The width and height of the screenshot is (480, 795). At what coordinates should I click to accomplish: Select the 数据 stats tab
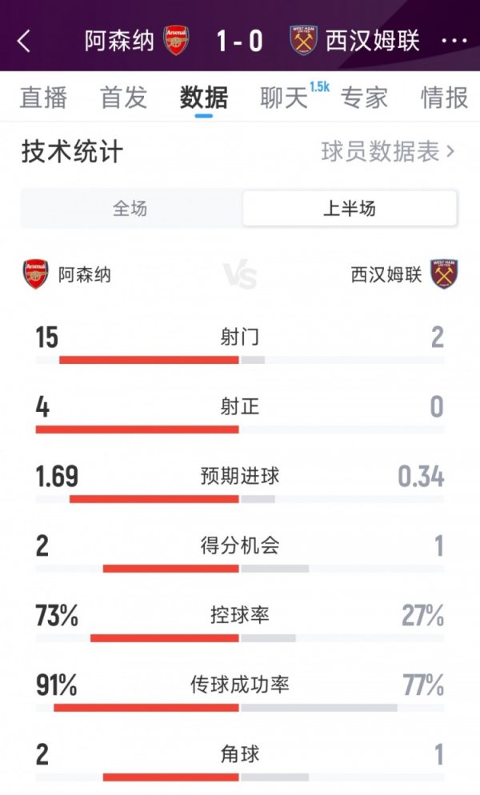204,98
